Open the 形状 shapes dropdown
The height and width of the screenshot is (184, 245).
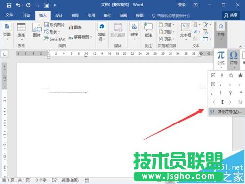click(52, 32)
